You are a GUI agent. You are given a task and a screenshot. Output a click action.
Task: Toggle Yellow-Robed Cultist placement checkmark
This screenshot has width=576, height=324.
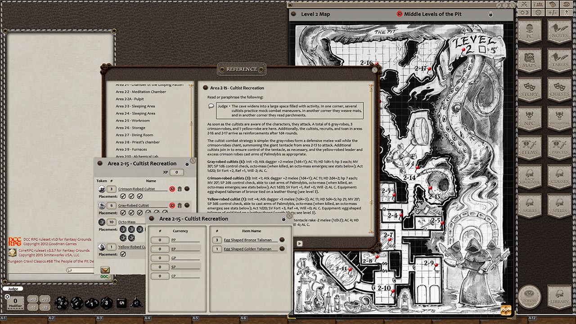coord(122,254)
